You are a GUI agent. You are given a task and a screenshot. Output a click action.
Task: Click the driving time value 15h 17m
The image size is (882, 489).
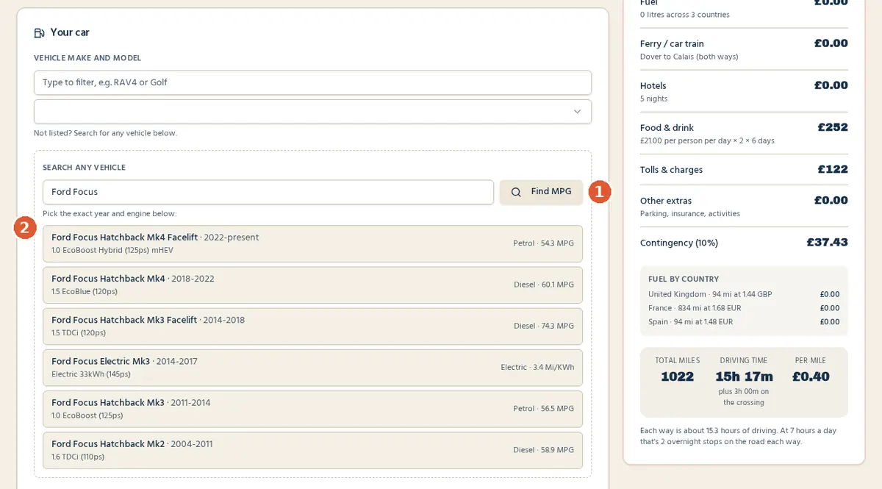point(744,376)
